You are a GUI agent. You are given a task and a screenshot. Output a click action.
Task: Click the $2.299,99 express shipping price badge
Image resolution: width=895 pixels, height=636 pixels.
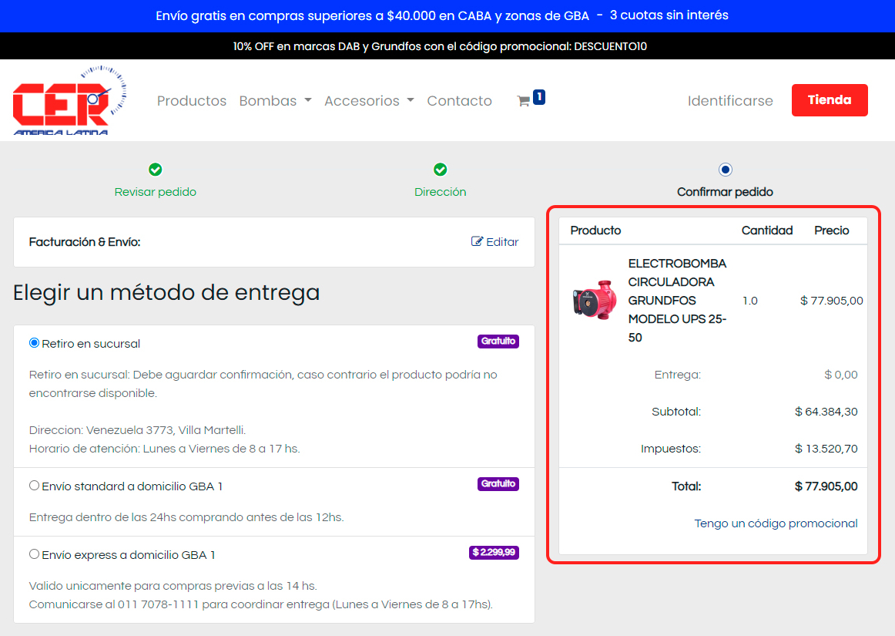(494, 553)
